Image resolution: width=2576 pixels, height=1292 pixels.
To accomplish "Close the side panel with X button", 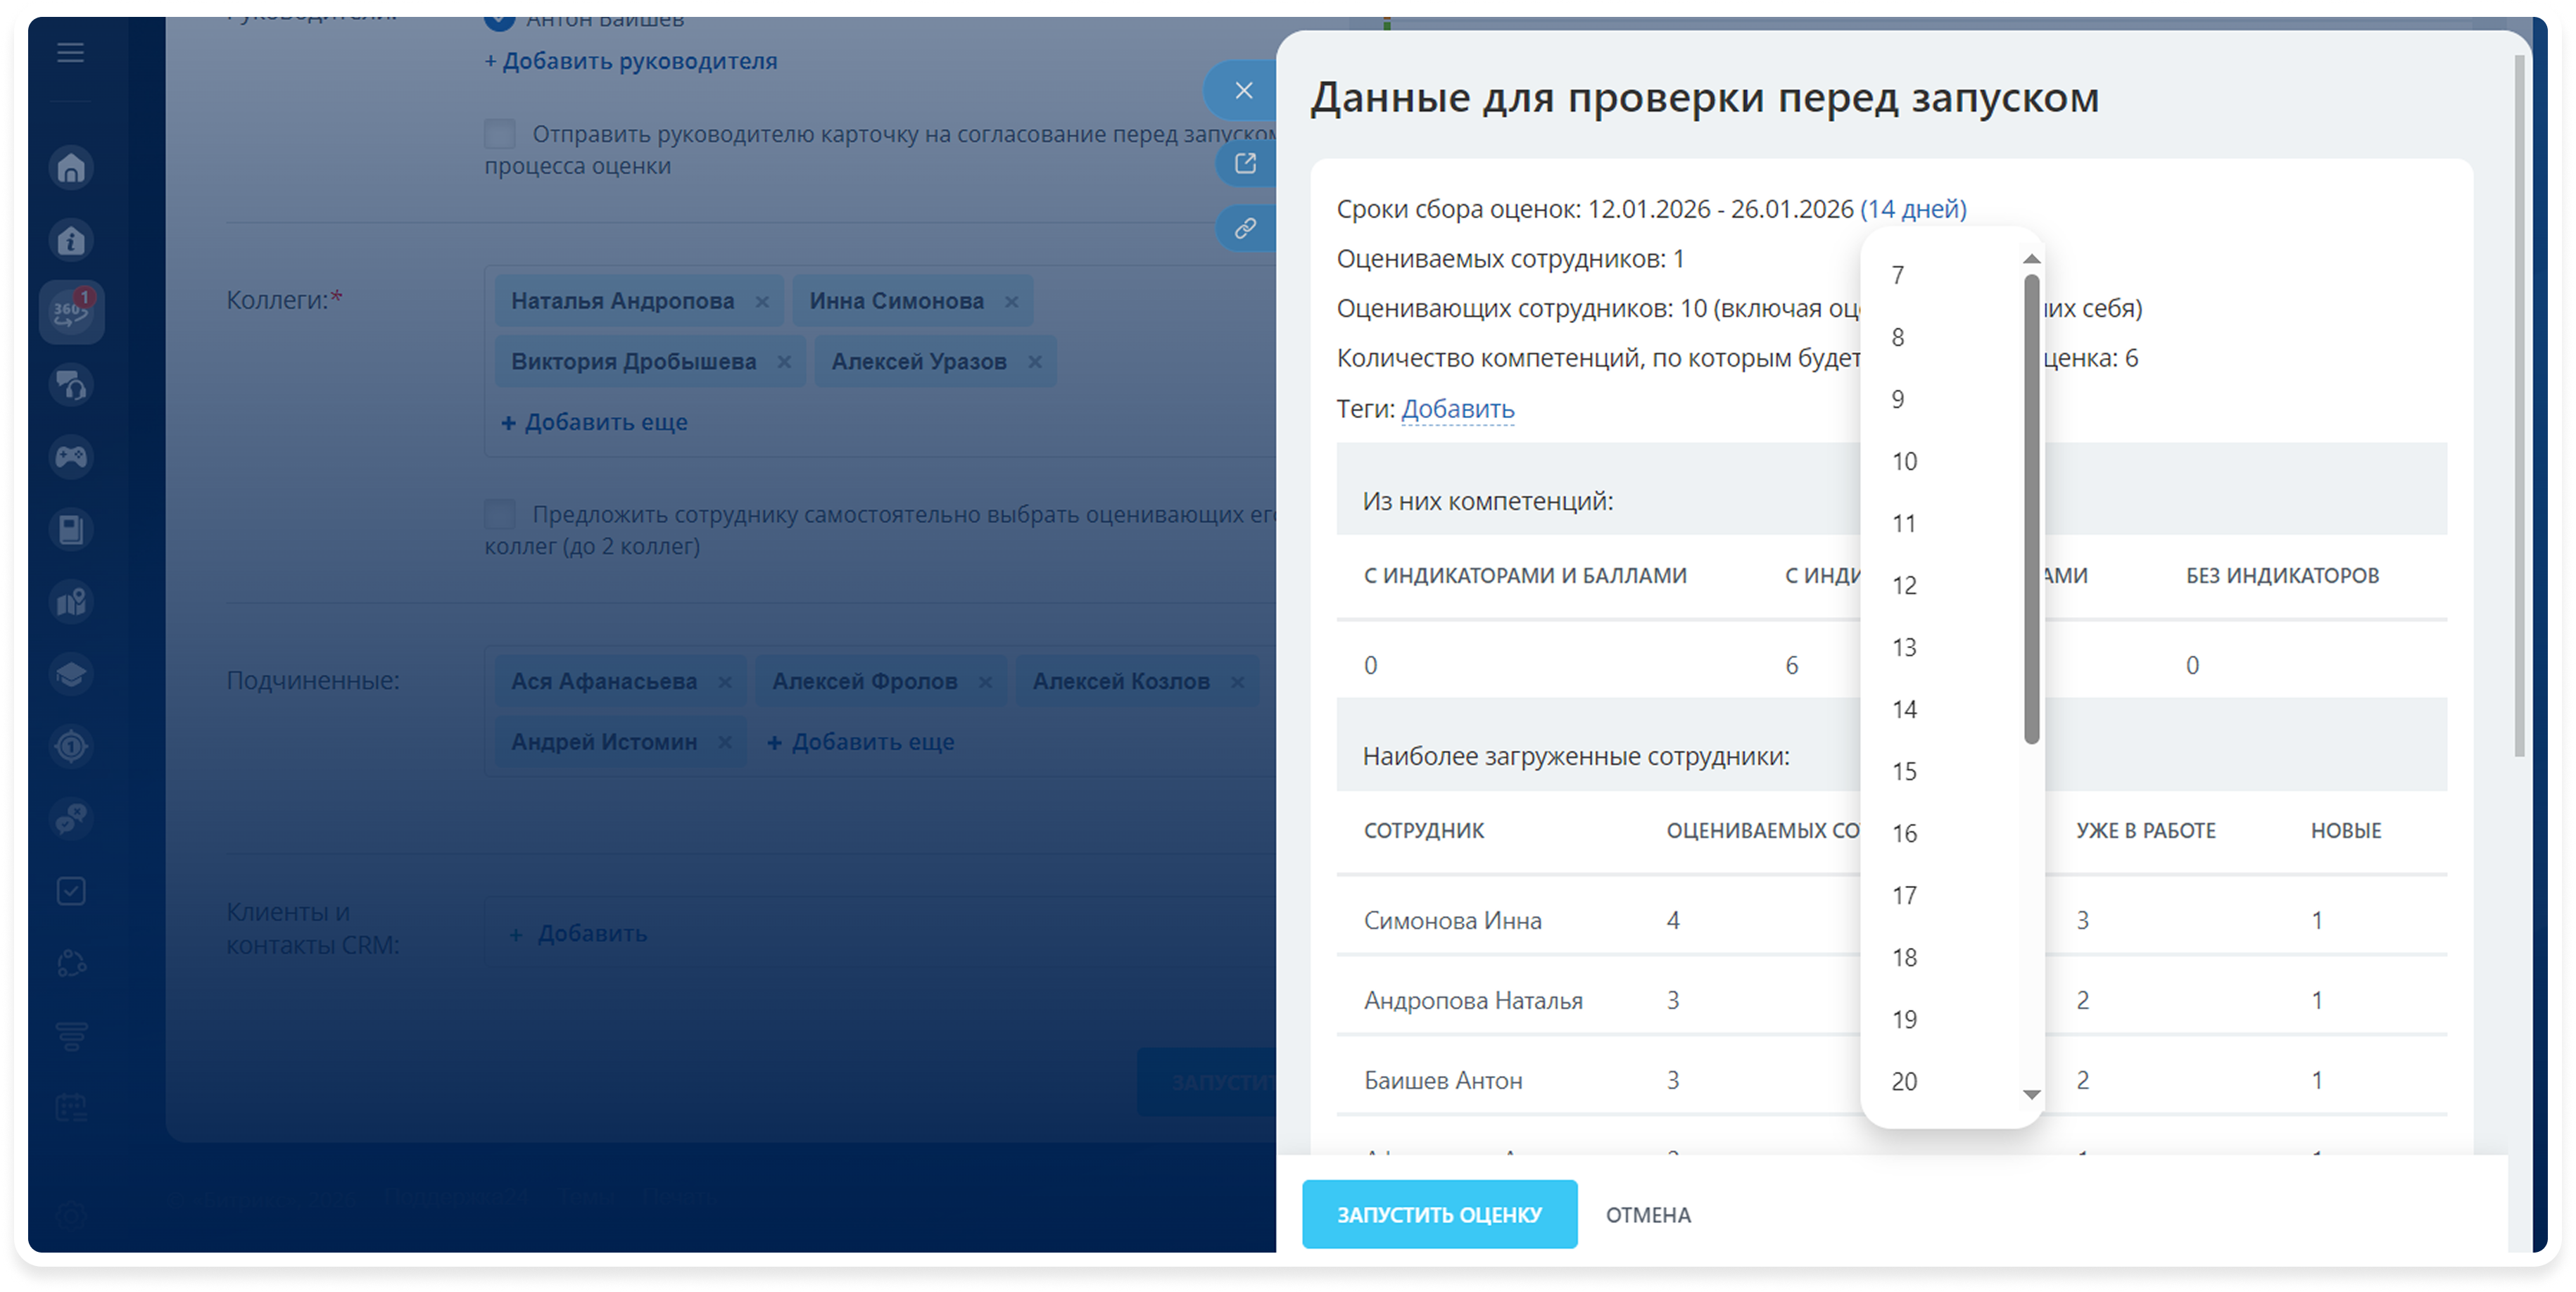I will coord(1243,91).
